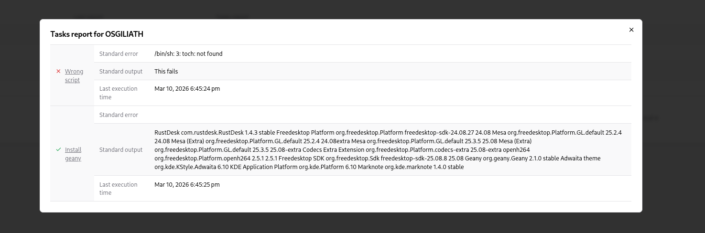Image resolution: width=705 pixels, height=233 pixels.
Task: Click Install geany's empty standard error cell
Action: coord(363,115)
